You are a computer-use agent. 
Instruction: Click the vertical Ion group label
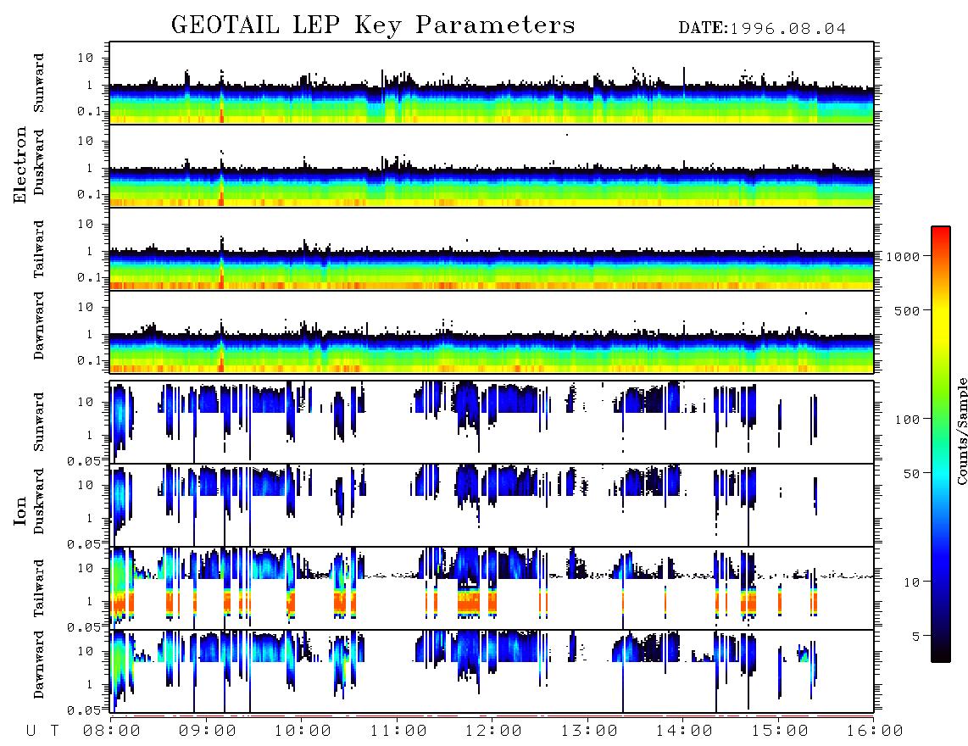point(20,510)
